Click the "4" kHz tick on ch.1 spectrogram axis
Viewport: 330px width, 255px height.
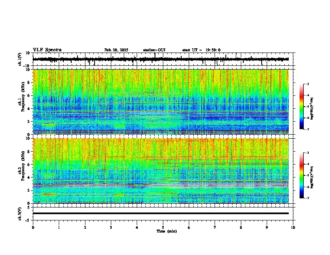click(x=29, y=109)
